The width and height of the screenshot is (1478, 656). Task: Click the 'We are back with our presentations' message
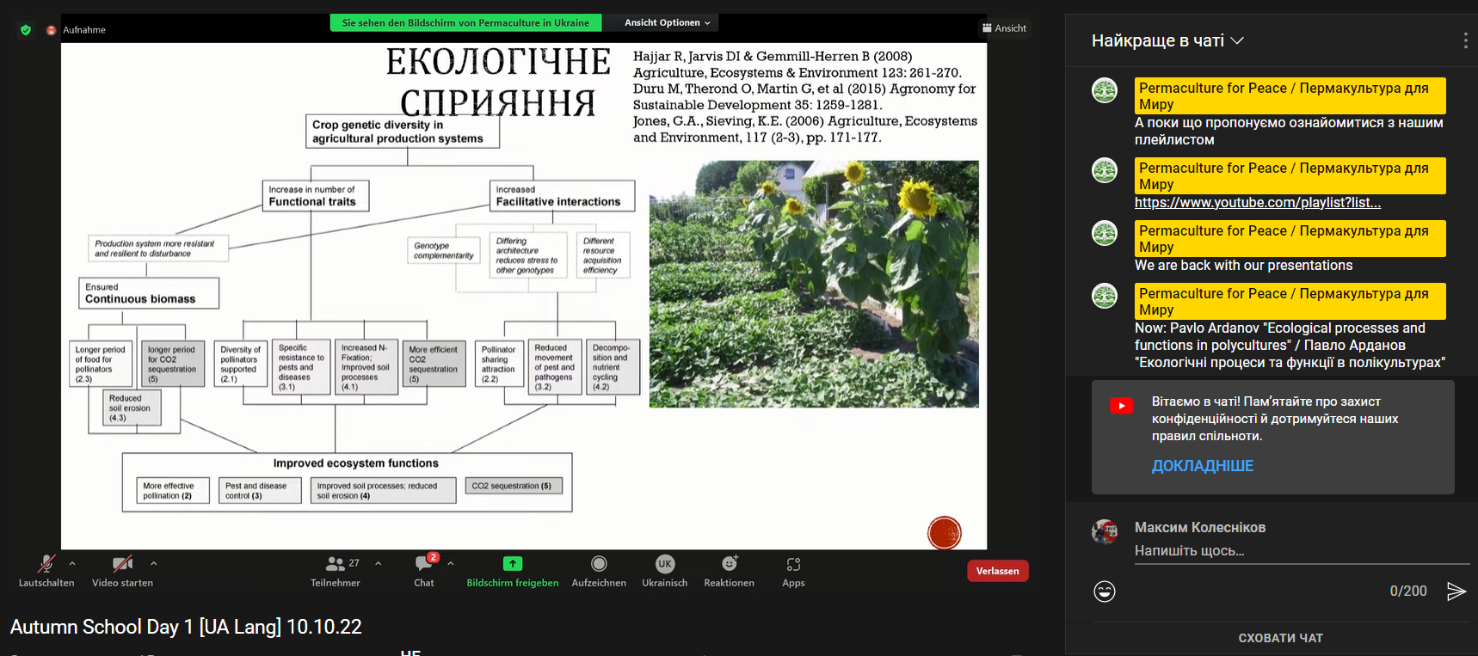[1243, 266]
